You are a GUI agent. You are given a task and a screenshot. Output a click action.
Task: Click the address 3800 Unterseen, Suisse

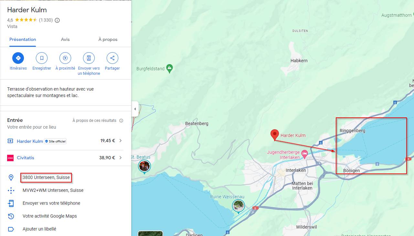tap(46, 177)
